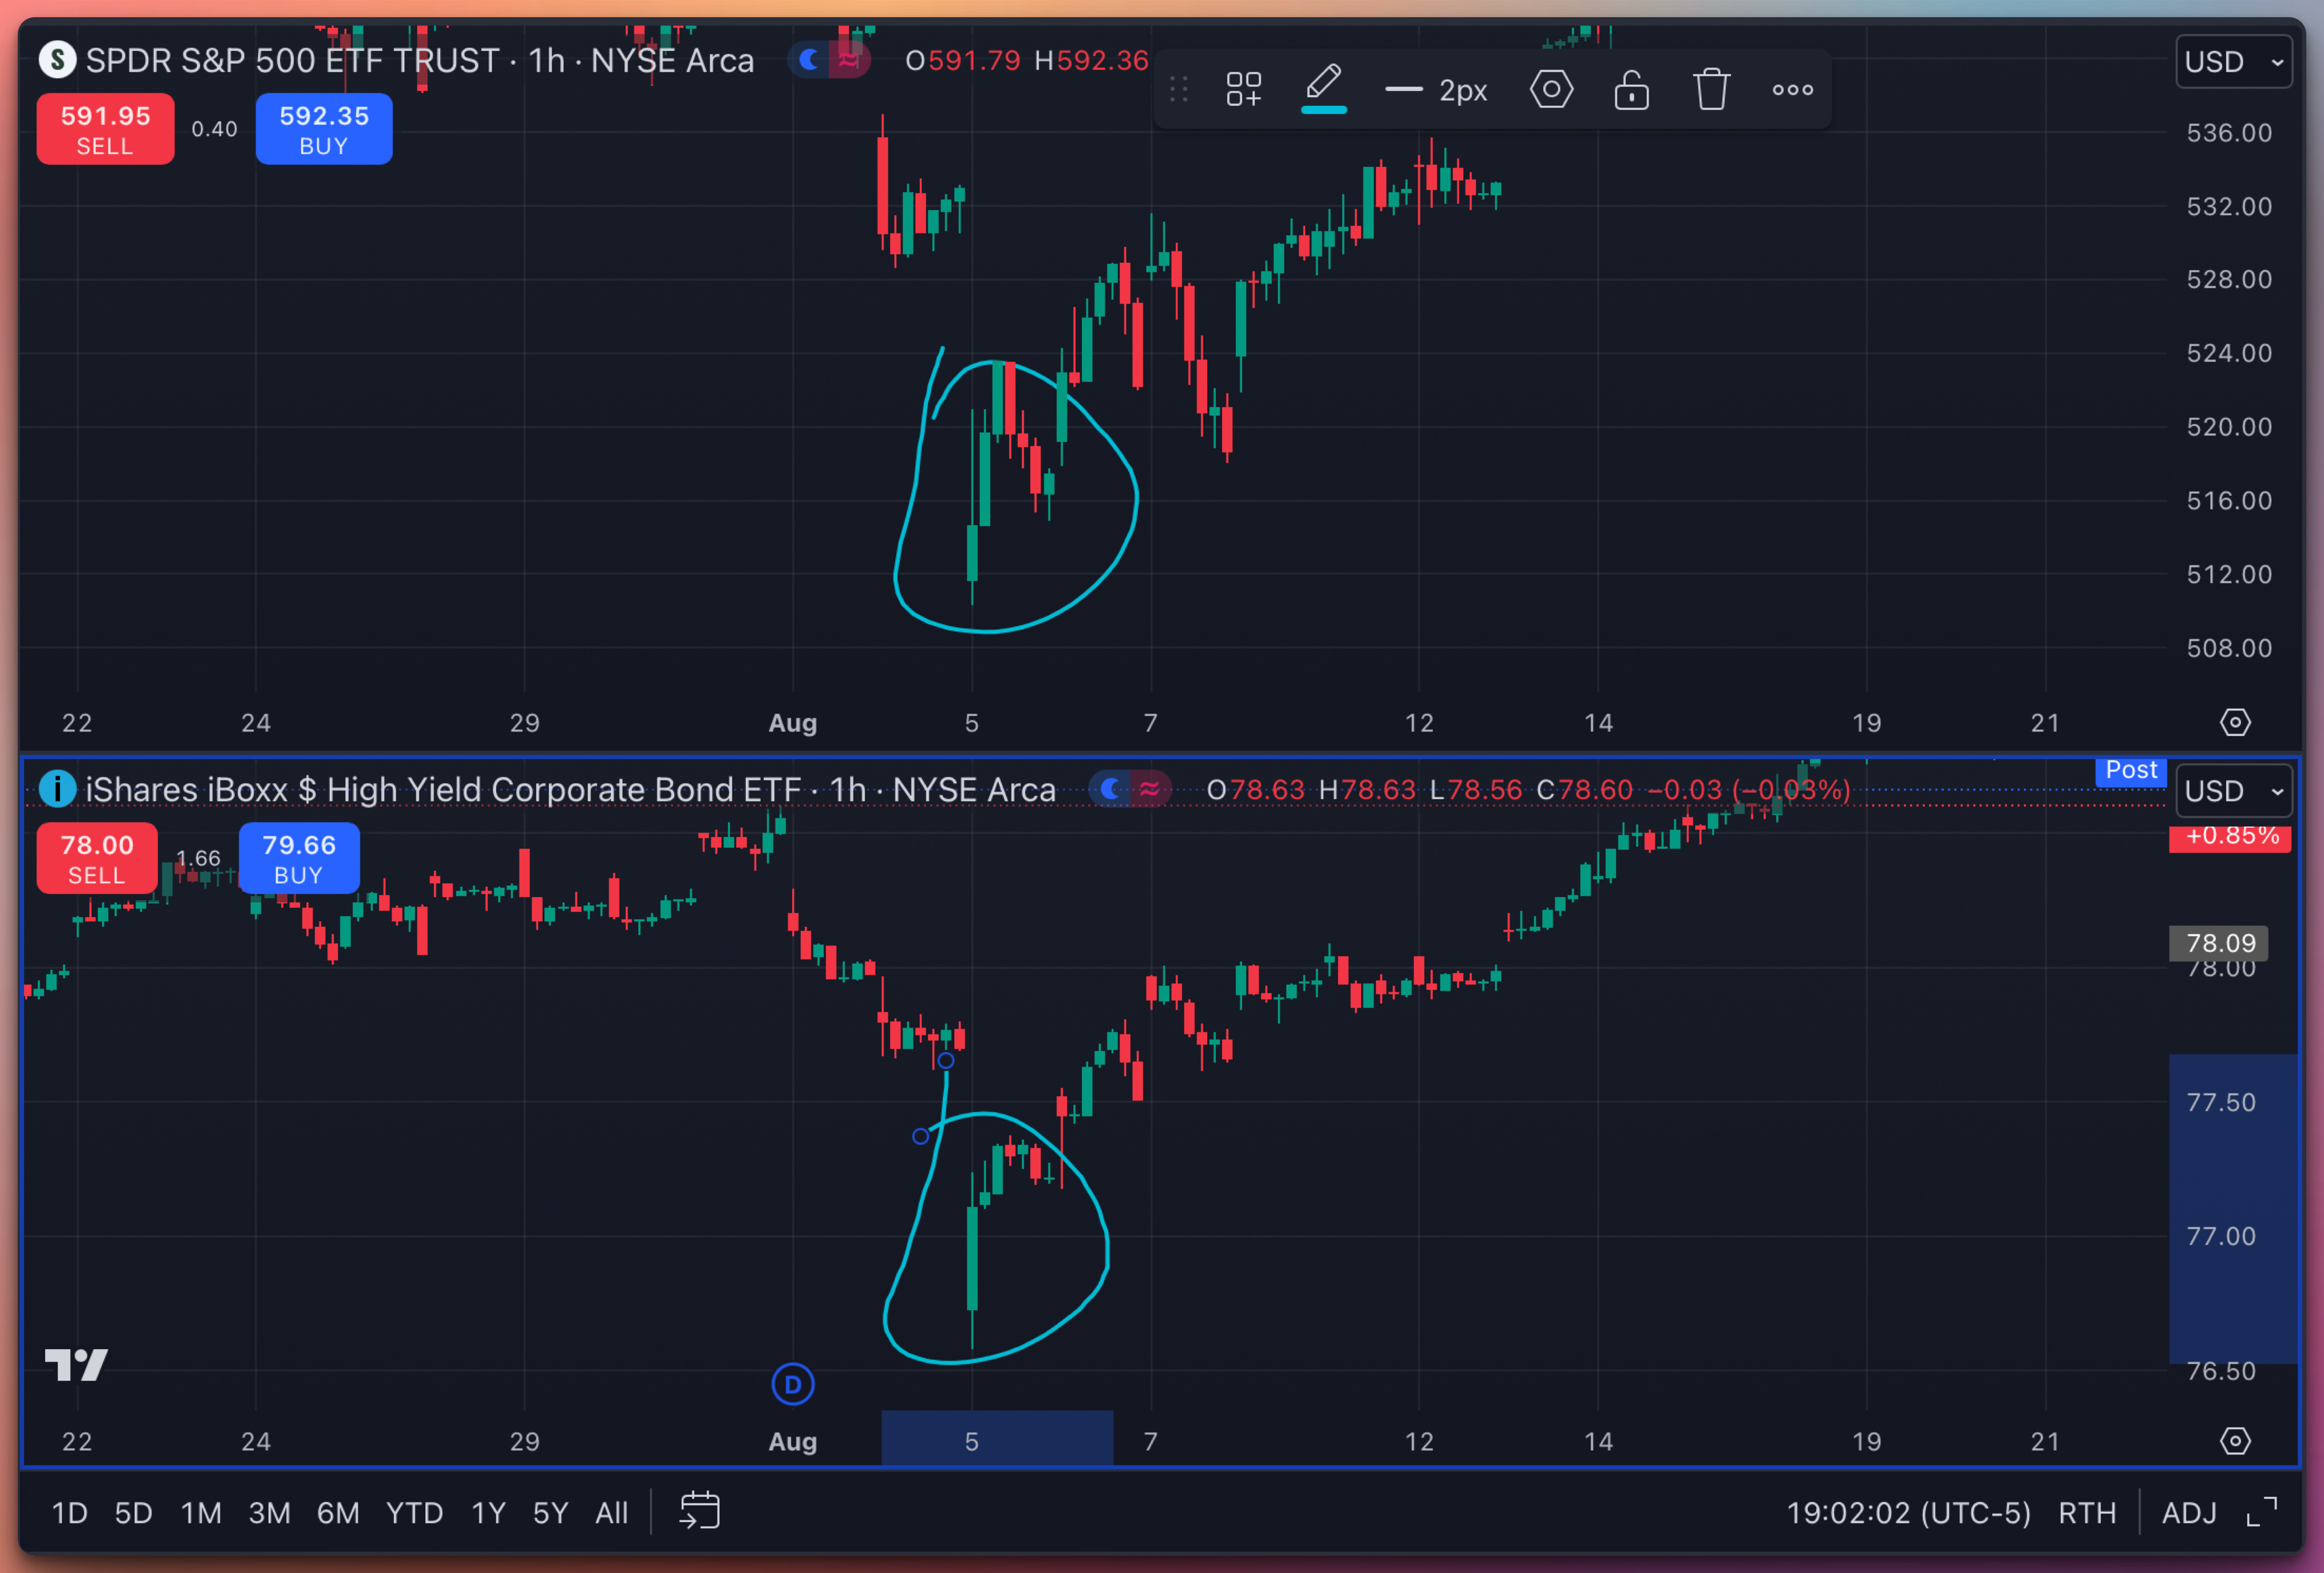Click HYG 78.00 SELL button
Screen dimensions: 2324x1573
tap(97, 858)
